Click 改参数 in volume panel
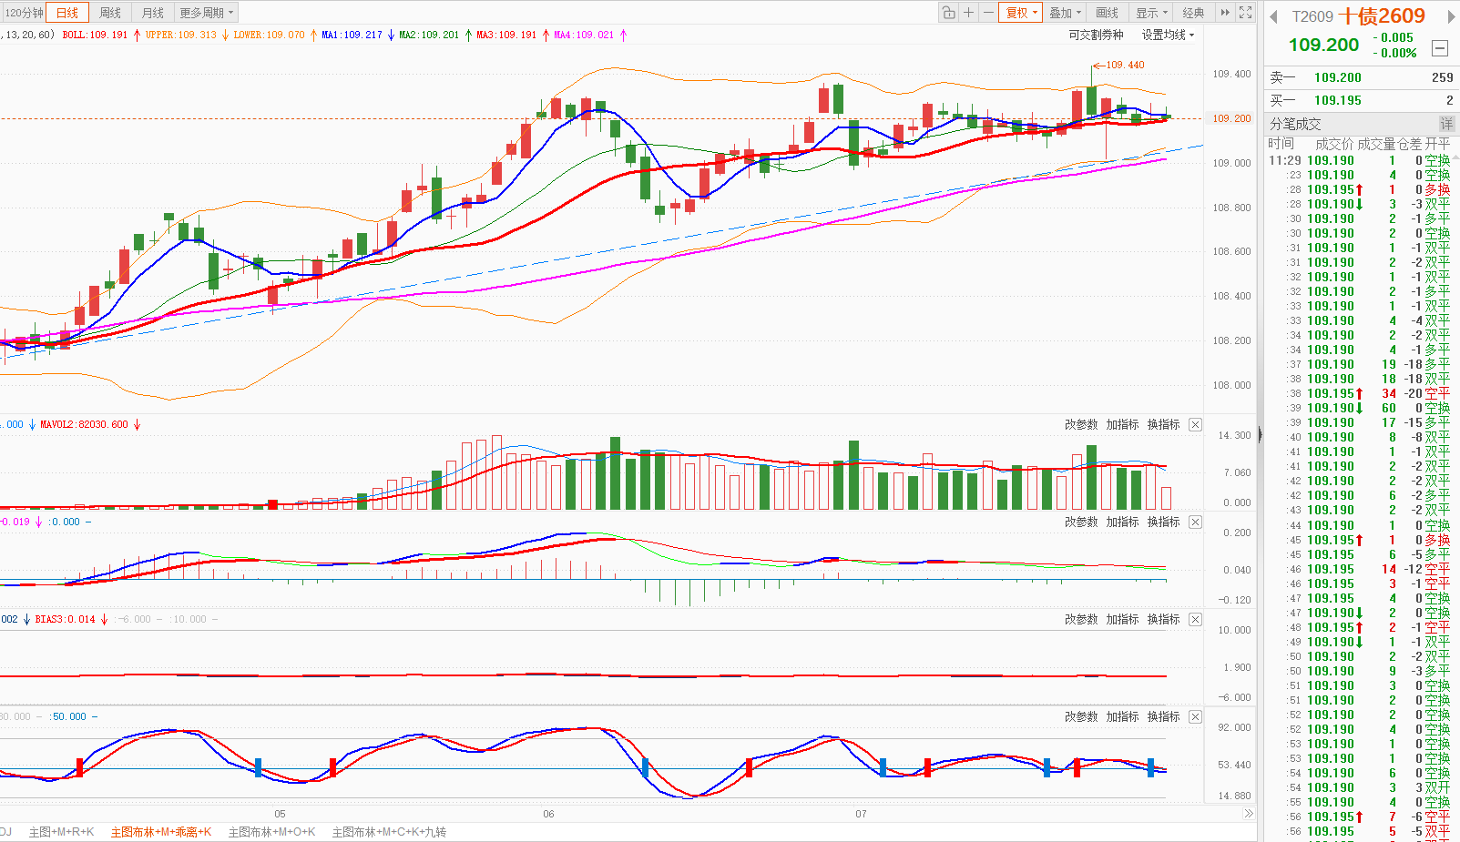This screenshot has height=842, width=1460. 1081,424
